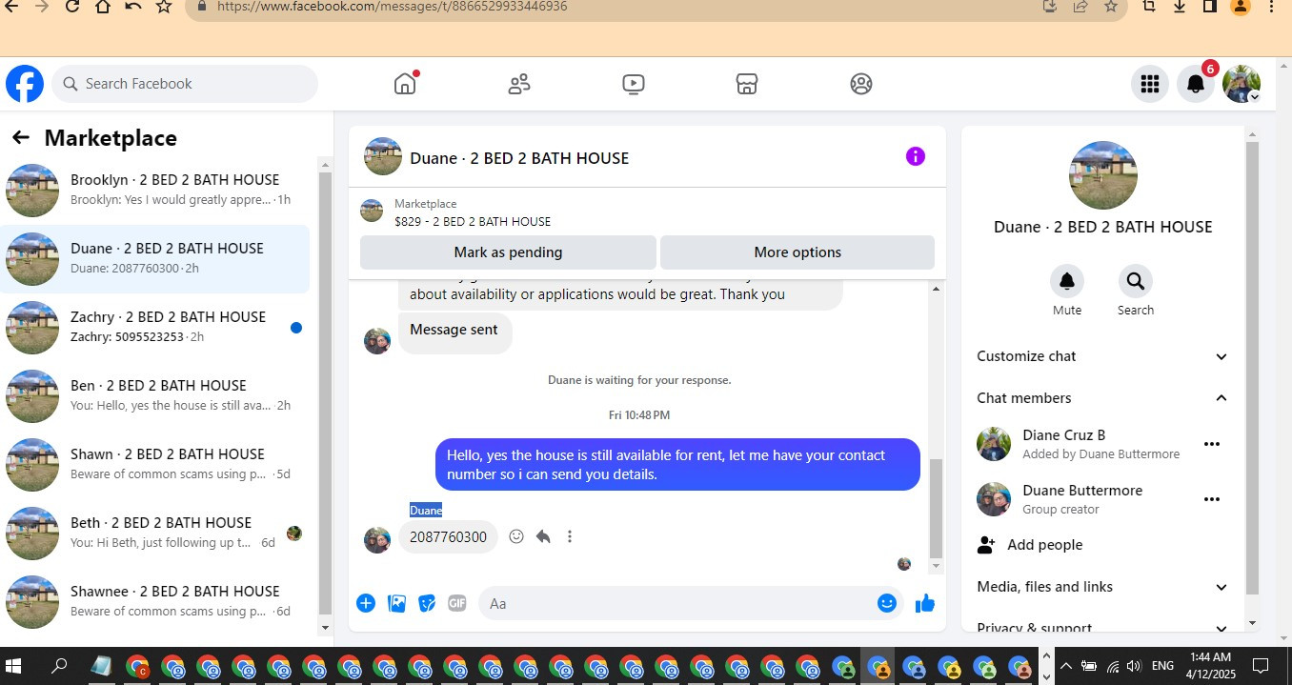This screenshot has width=1292, height=685.
Task: Click browser home button
Action: pyautogui.click(x=103, y=7)
